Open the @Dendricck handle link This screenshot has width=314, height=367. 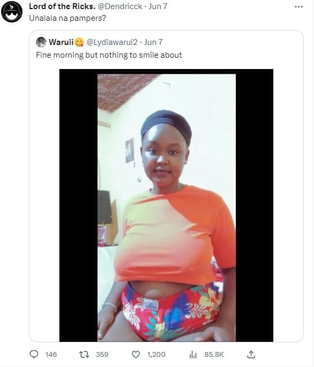point(120,6)
